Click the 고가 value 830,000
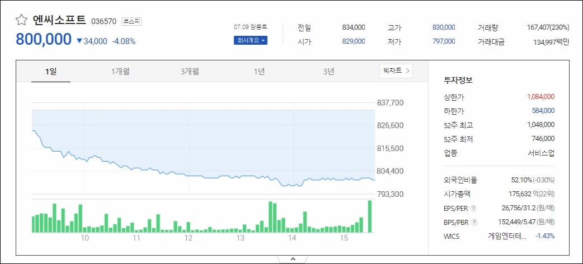 tap(444, 27)
